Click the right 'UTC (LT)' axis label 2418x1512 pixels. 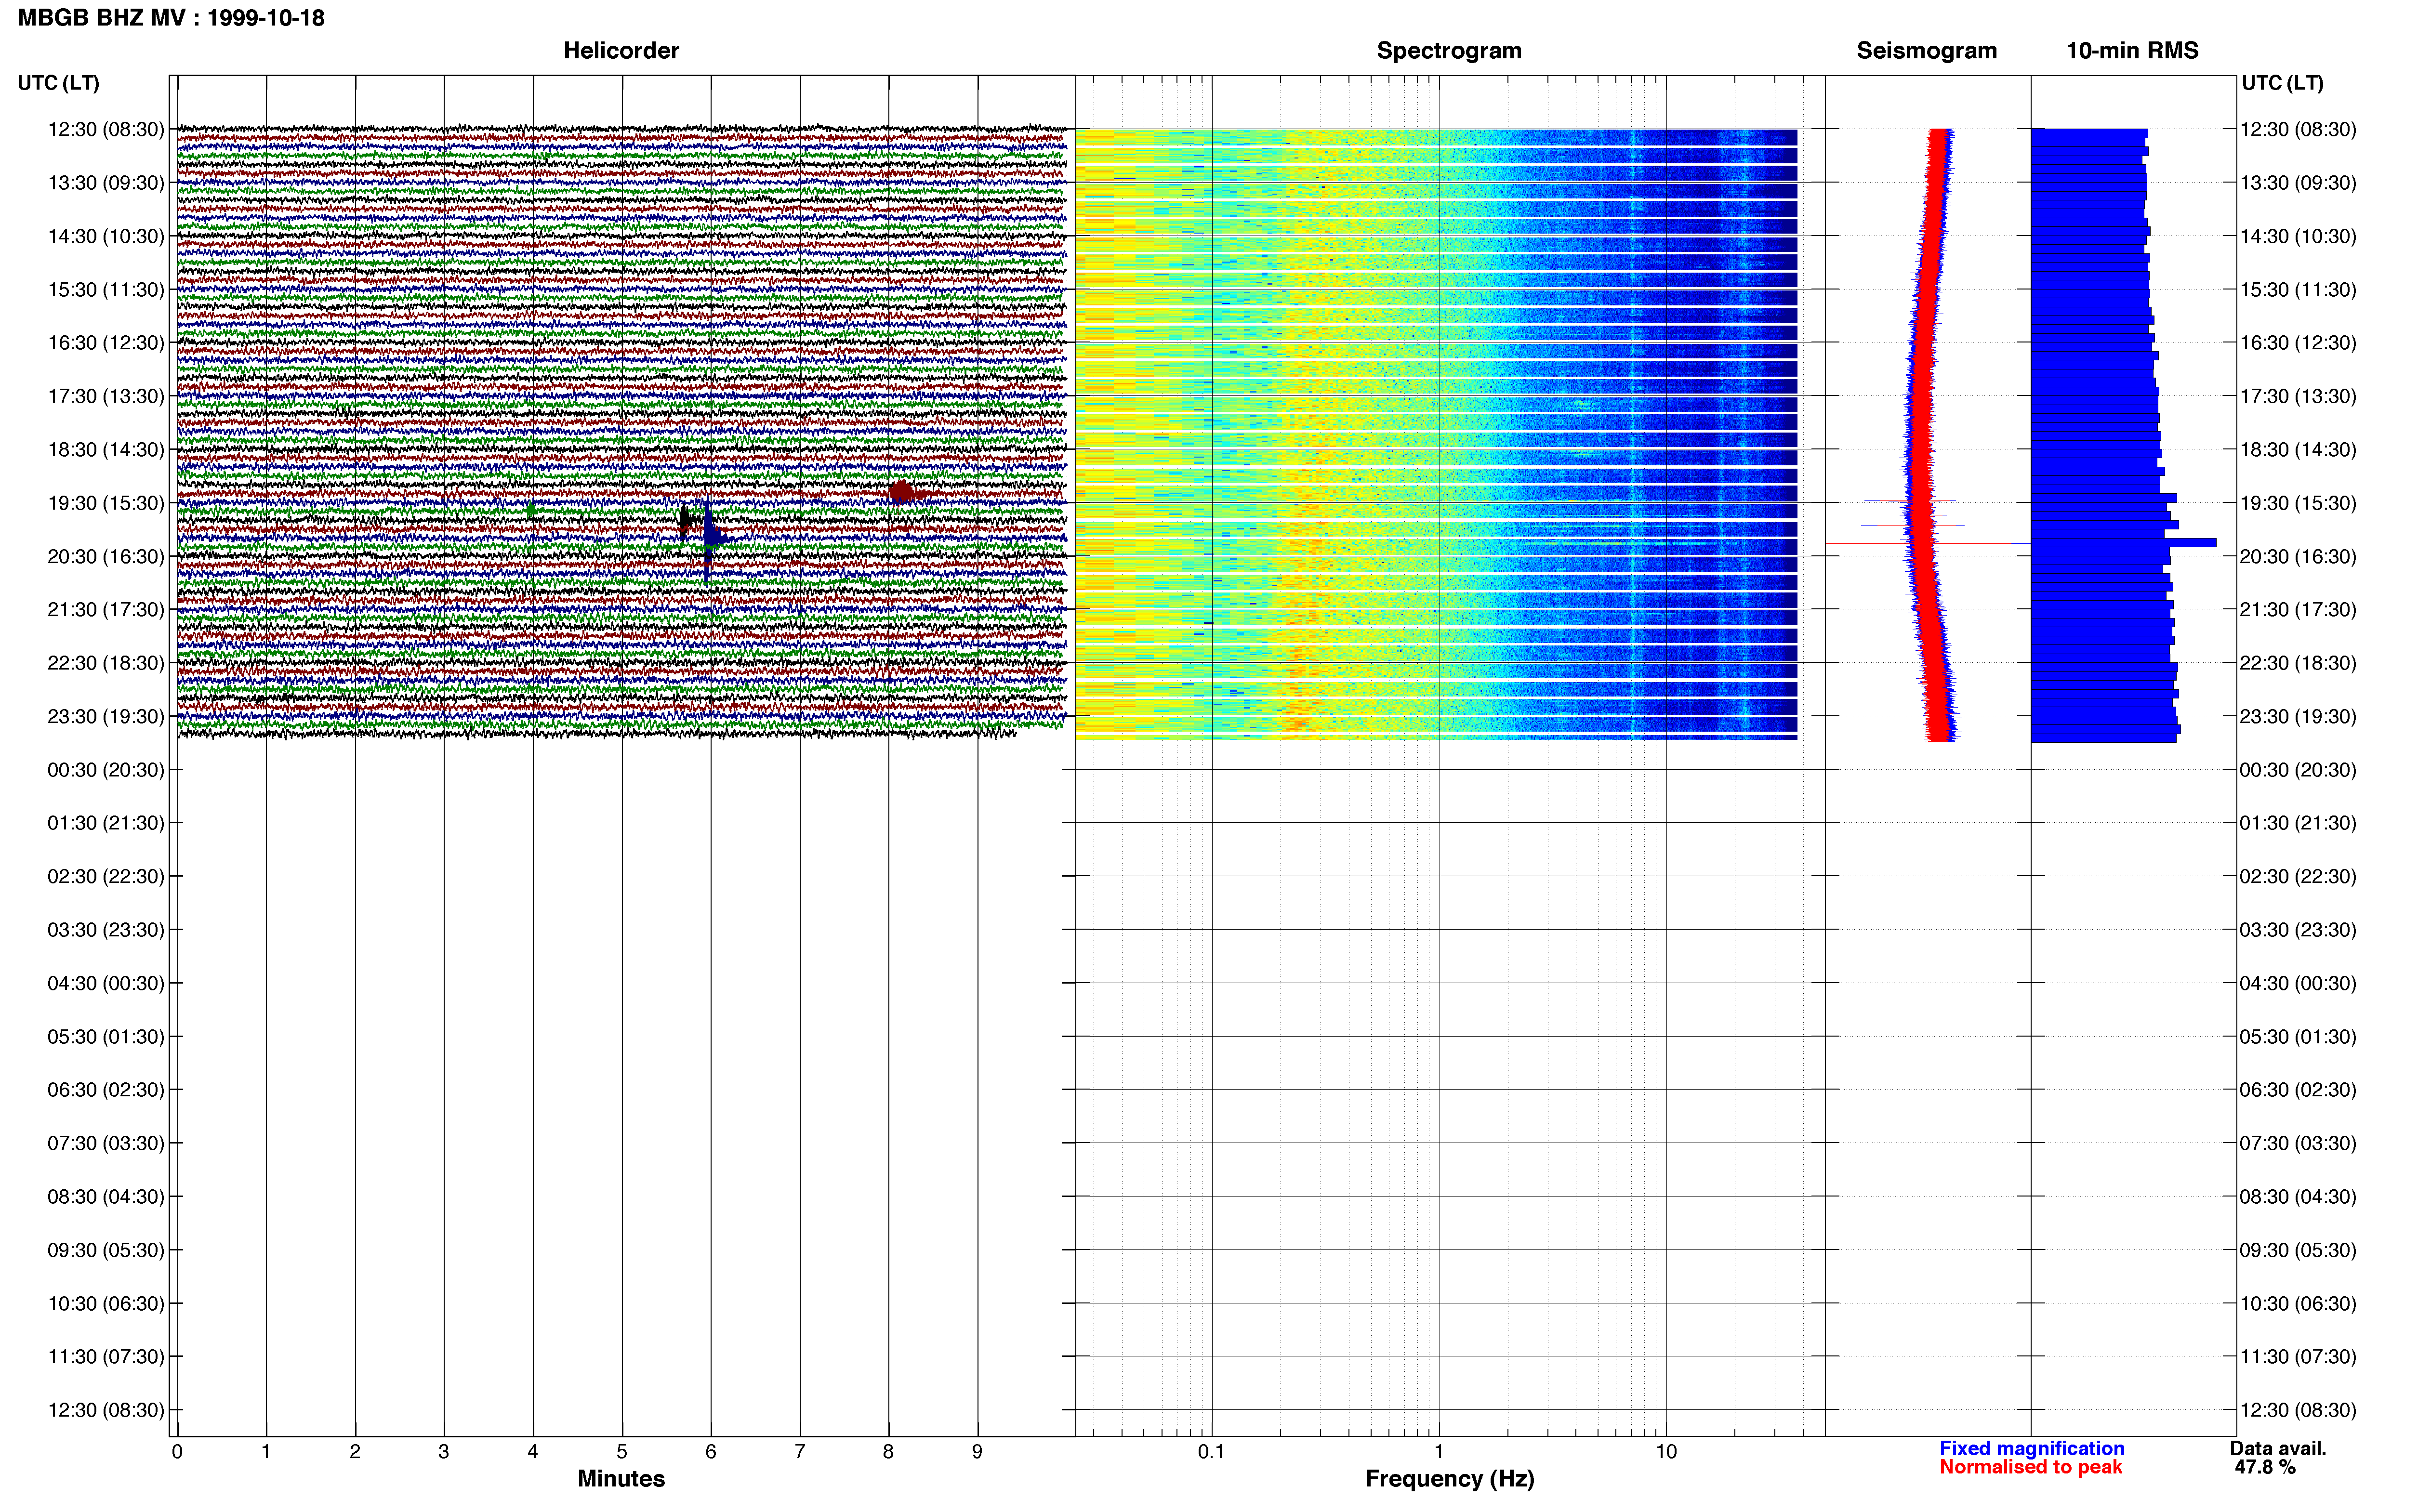[2282, 83]
